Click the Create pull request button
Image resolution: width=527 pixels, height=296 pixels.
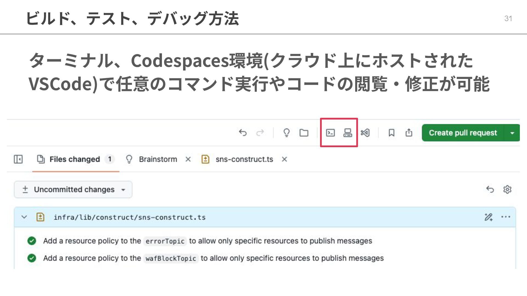coord(463,133)
